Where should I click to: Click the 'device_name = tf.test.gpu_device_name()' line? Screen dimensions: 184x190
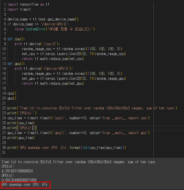[43, 19]
